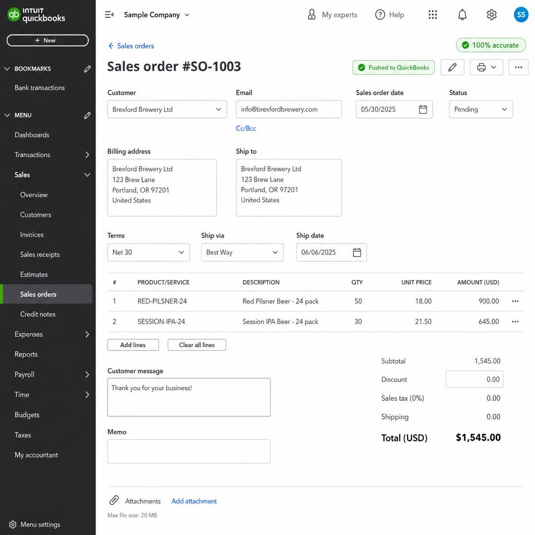Open the sales order date calendar icon
Image resolution: width=535 pixels, height=535 pixels.
pyautogui.click(x=423, y=109)
